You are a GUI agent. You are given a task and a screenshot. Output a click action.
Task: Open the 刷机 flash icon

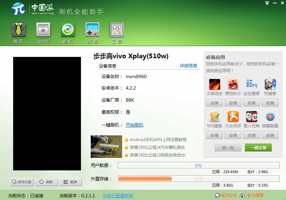pos(68,30)
